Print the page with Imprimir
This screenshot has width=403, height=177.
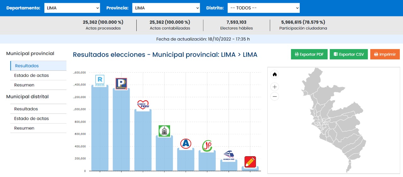(385, 54)
